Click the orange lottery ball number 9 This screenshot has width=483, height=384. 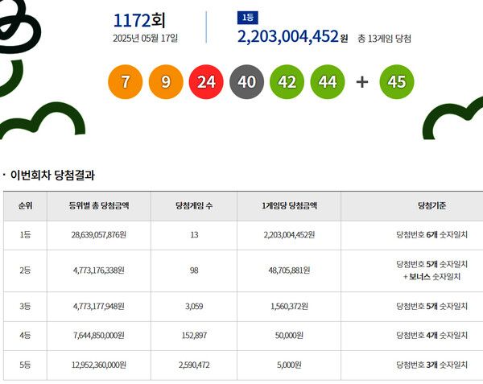[166, 82]
